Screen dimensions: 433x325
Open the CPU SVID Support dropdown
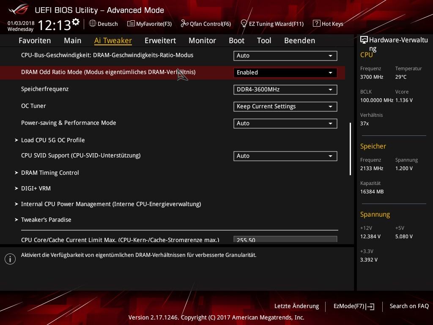tap(285, 156)
